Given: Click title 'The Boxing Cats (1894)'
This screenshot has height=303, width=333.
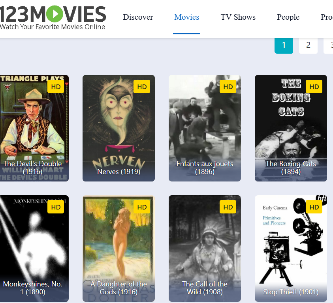Looking at the screenshot, I should click(291, 167).
